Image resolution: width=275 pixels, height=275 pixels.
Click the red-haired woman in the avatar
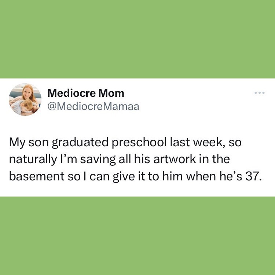[x=28, y=94]
